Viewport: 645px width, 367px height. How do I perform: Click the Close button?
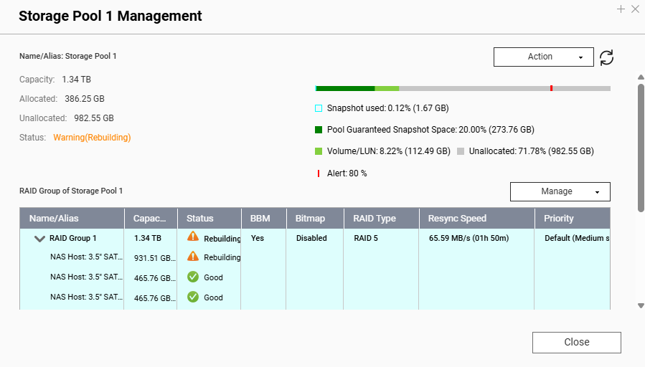click(576, 342)
